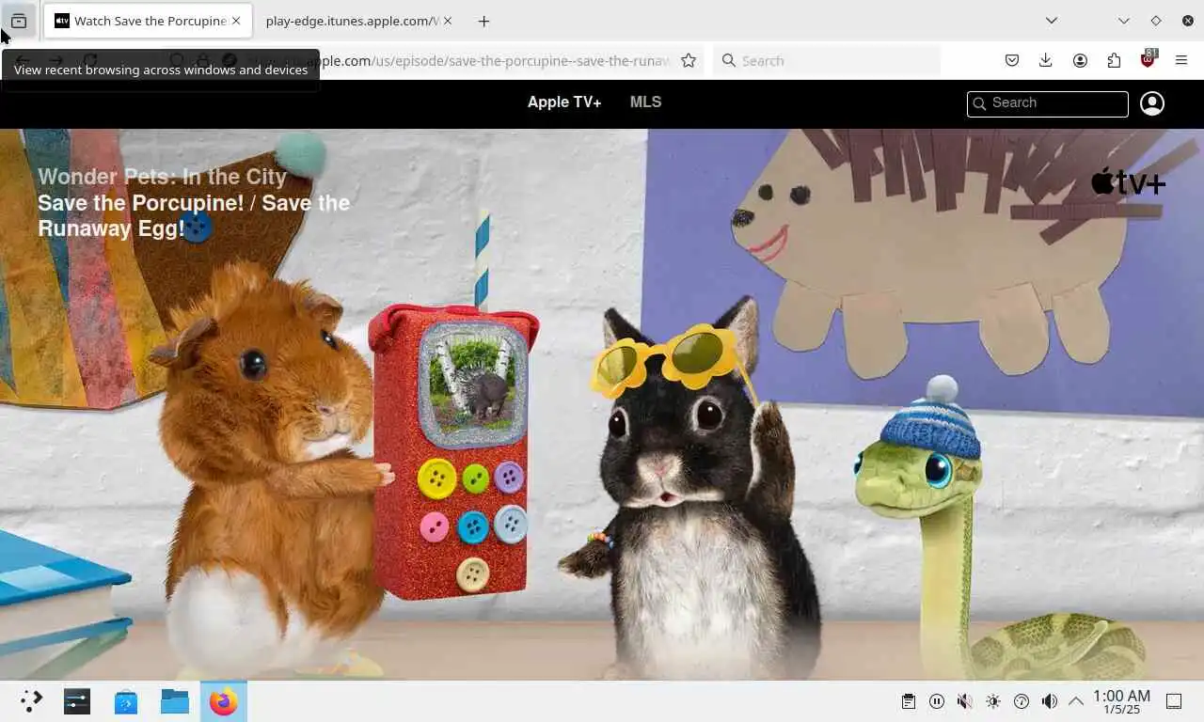Launch Discover software store from taskbar
This screenshot has height=722, width=1204.
click(x=126, y=701)
